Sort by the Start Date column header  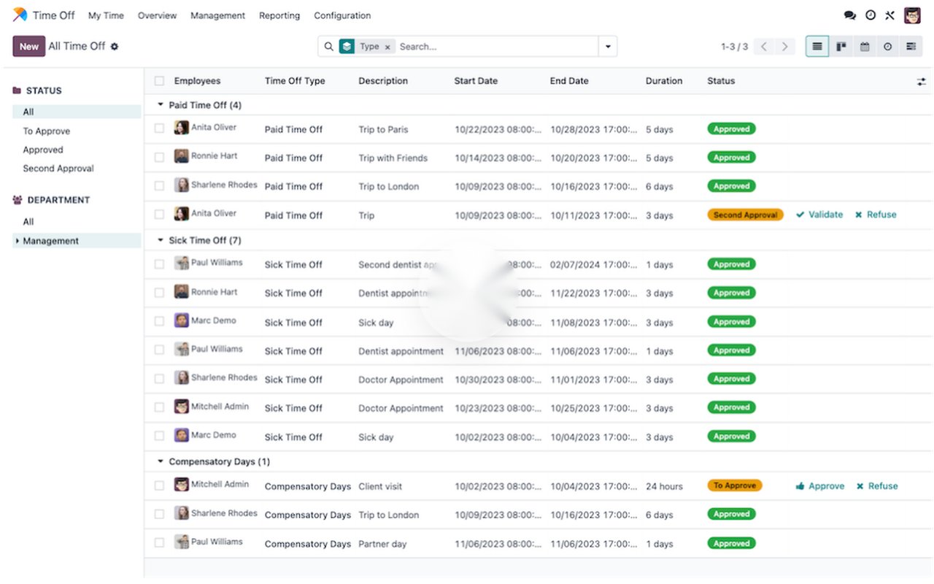coord(476,81)
